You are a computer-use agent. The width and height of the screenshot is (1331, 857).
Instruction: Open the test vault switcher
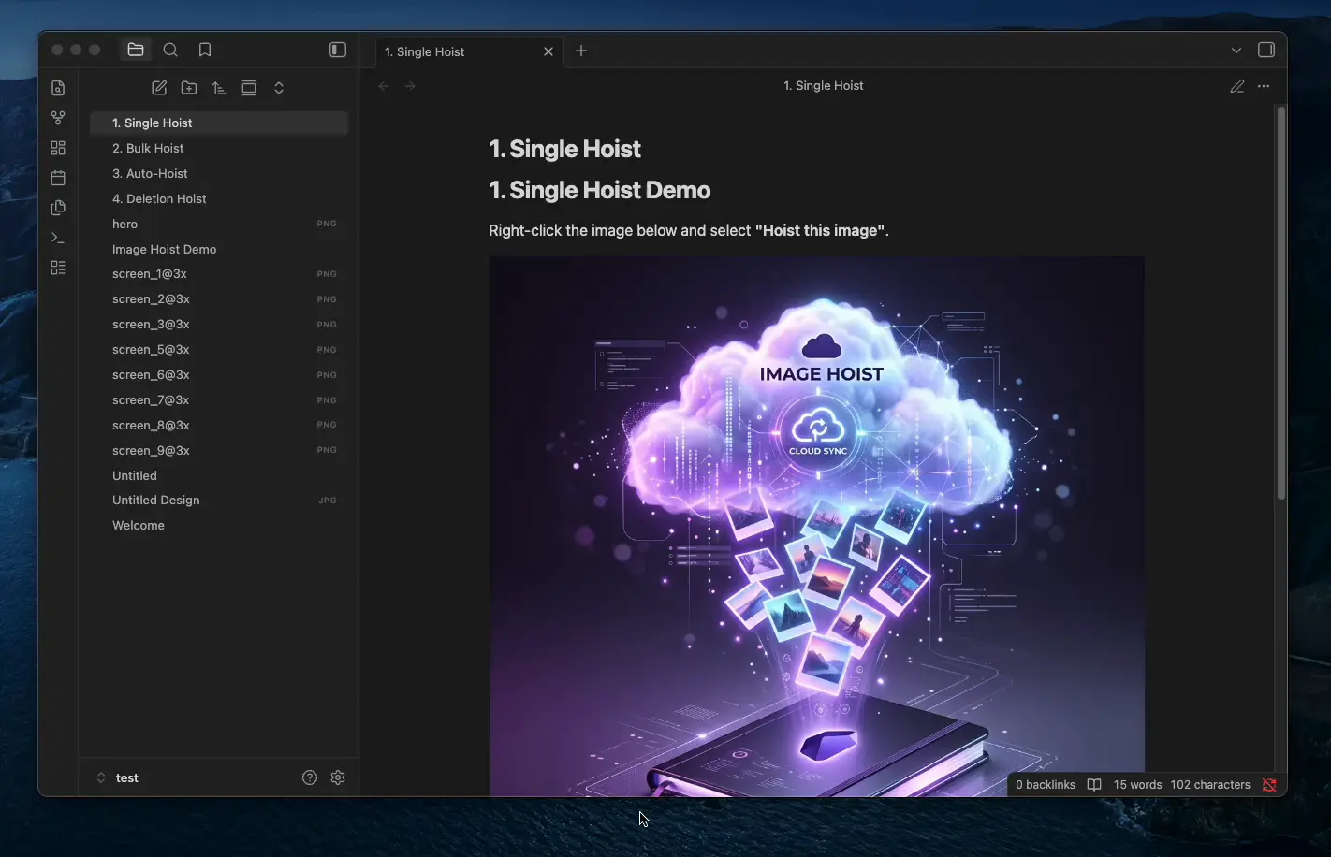point(119,777)
